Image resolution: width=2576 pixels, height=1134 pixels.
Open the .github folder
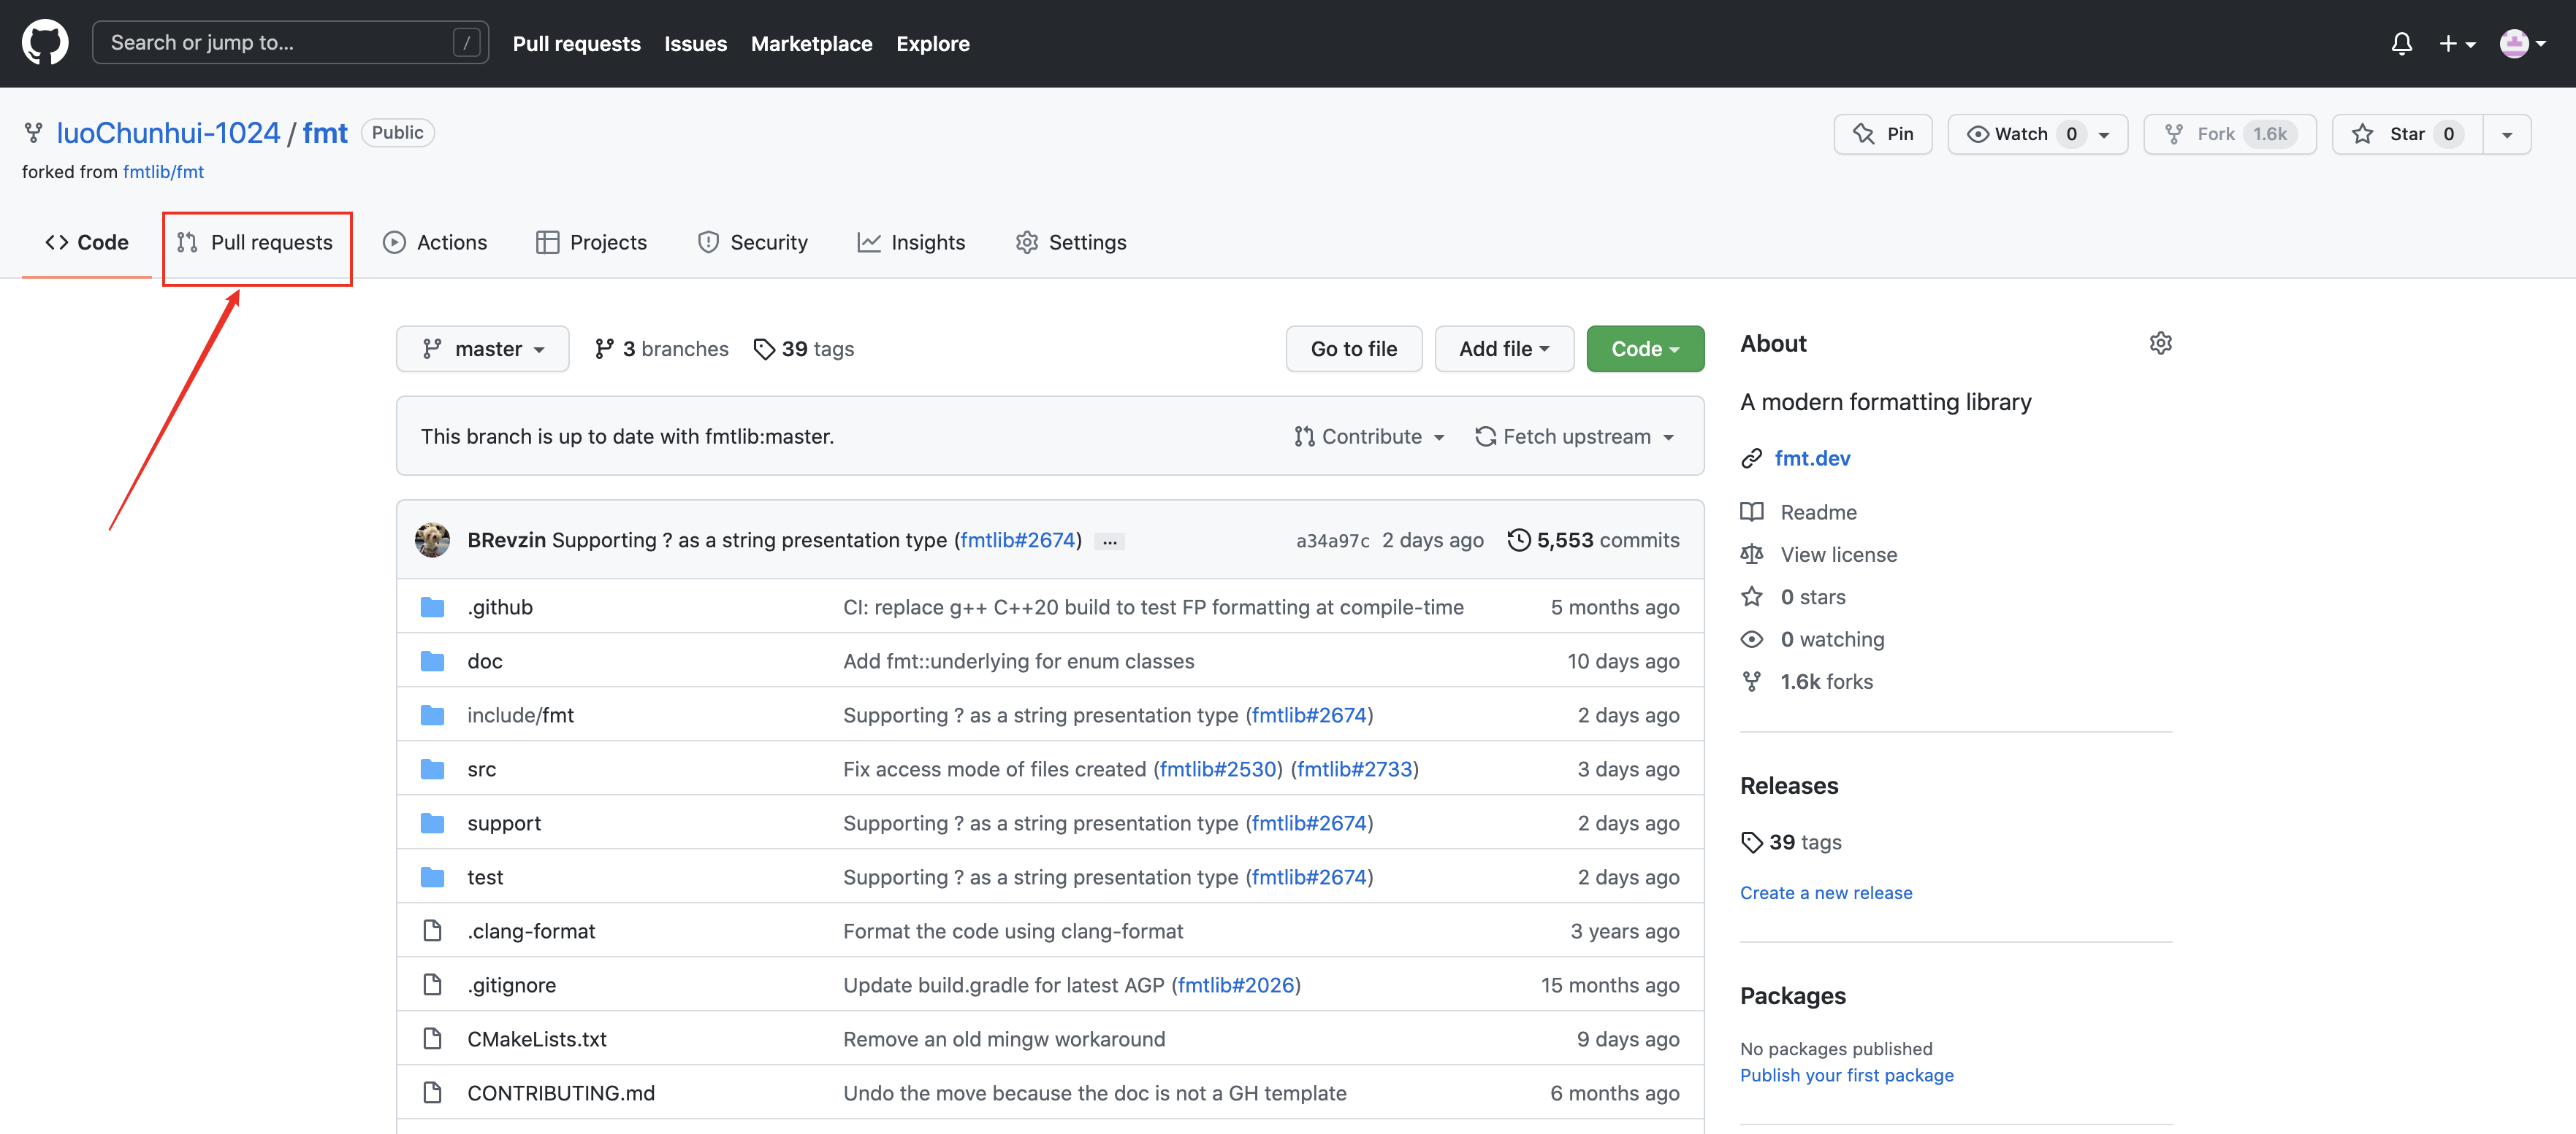tap(500, 607)
